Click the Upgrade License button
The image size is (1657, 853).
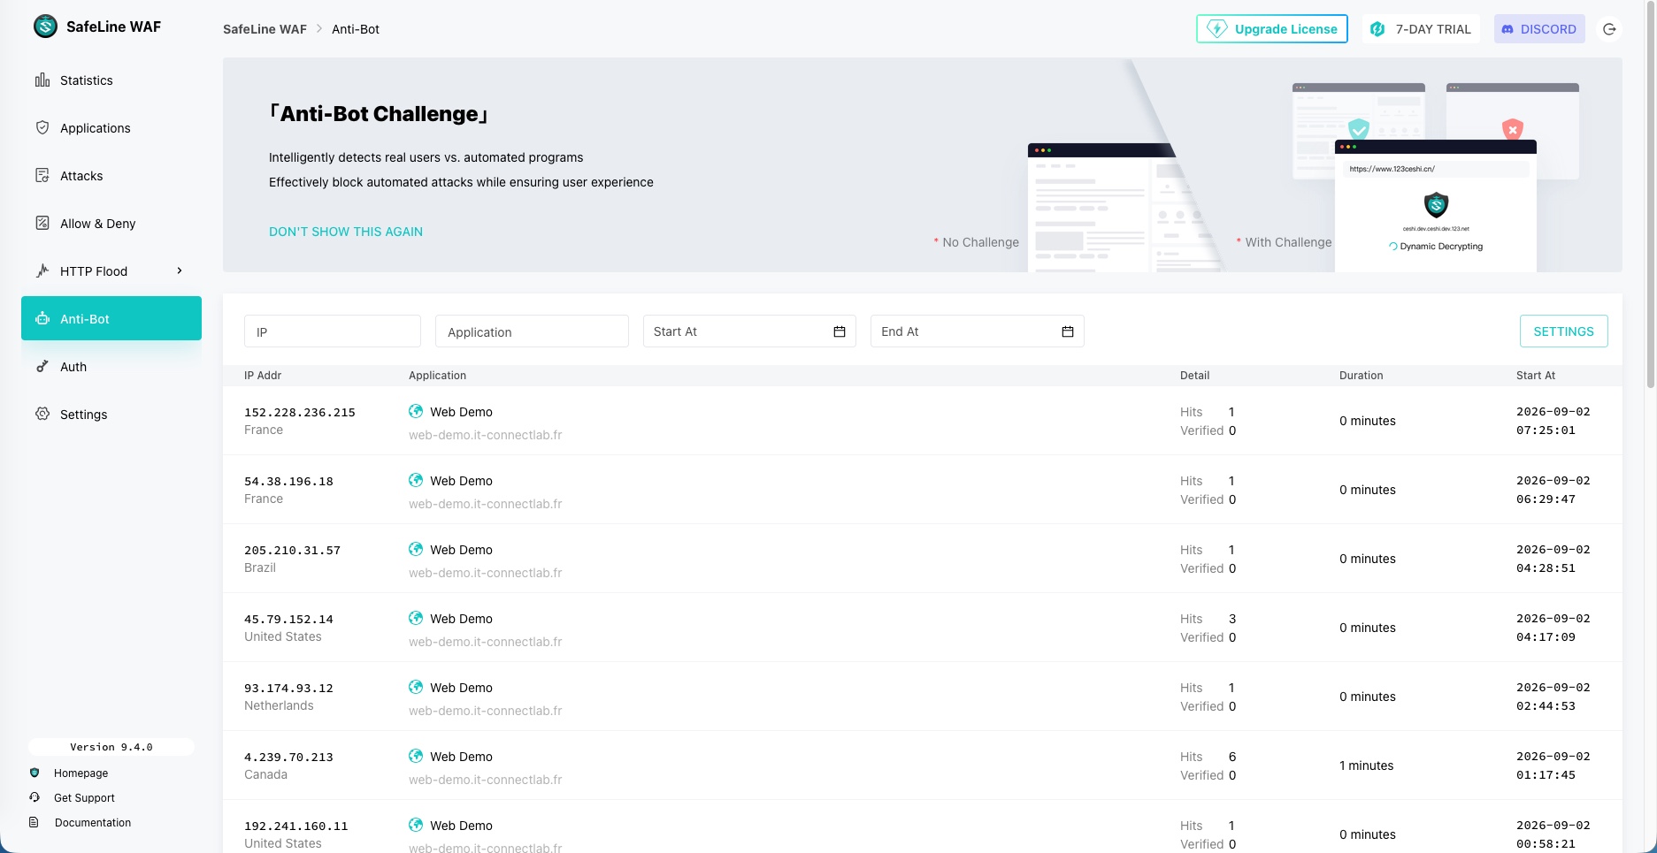(1272, 28)
